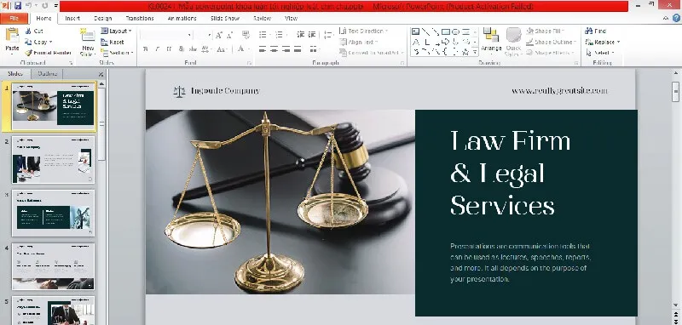This screenshot has height=325, width=682.
Task: Toggle Strikethrough formatting
Action: tap(193, 49)
